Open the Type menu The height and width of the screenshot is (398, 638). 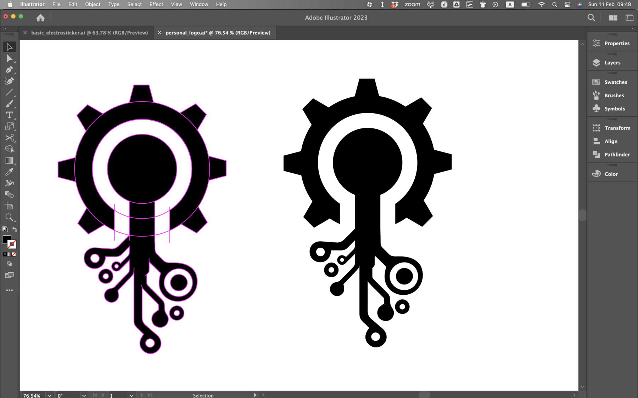pyautogui.click(x=114, y=4)
